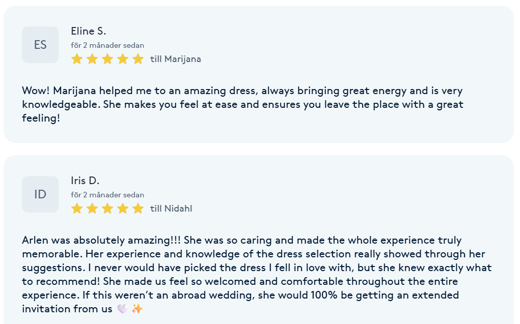This screenshot has height=324, width=520.
Task: Click the first star in Eline's rating
Action: click(x=77, y=59)
